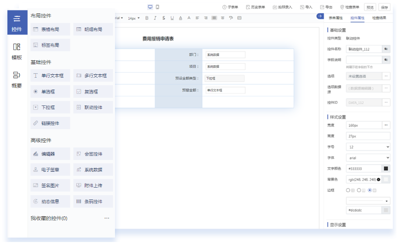This screenshot has height=245, width=399.
Task: Open the 字体 arial font dropdown
Action: point(368,158)
